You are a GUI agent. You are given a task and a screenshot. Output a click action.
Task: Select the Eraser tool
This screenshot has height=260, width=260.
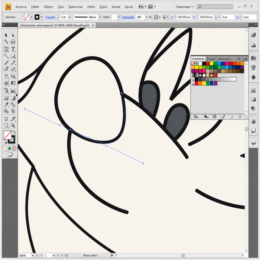(13, 69)
